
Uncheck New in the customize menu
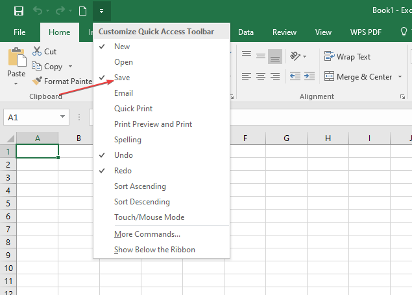click(x=122, y=47)
